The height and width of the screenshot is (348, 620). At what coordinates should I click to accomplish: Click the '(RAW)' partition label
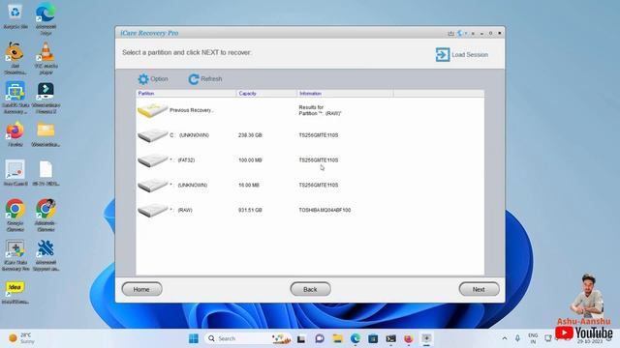[185, 211]
